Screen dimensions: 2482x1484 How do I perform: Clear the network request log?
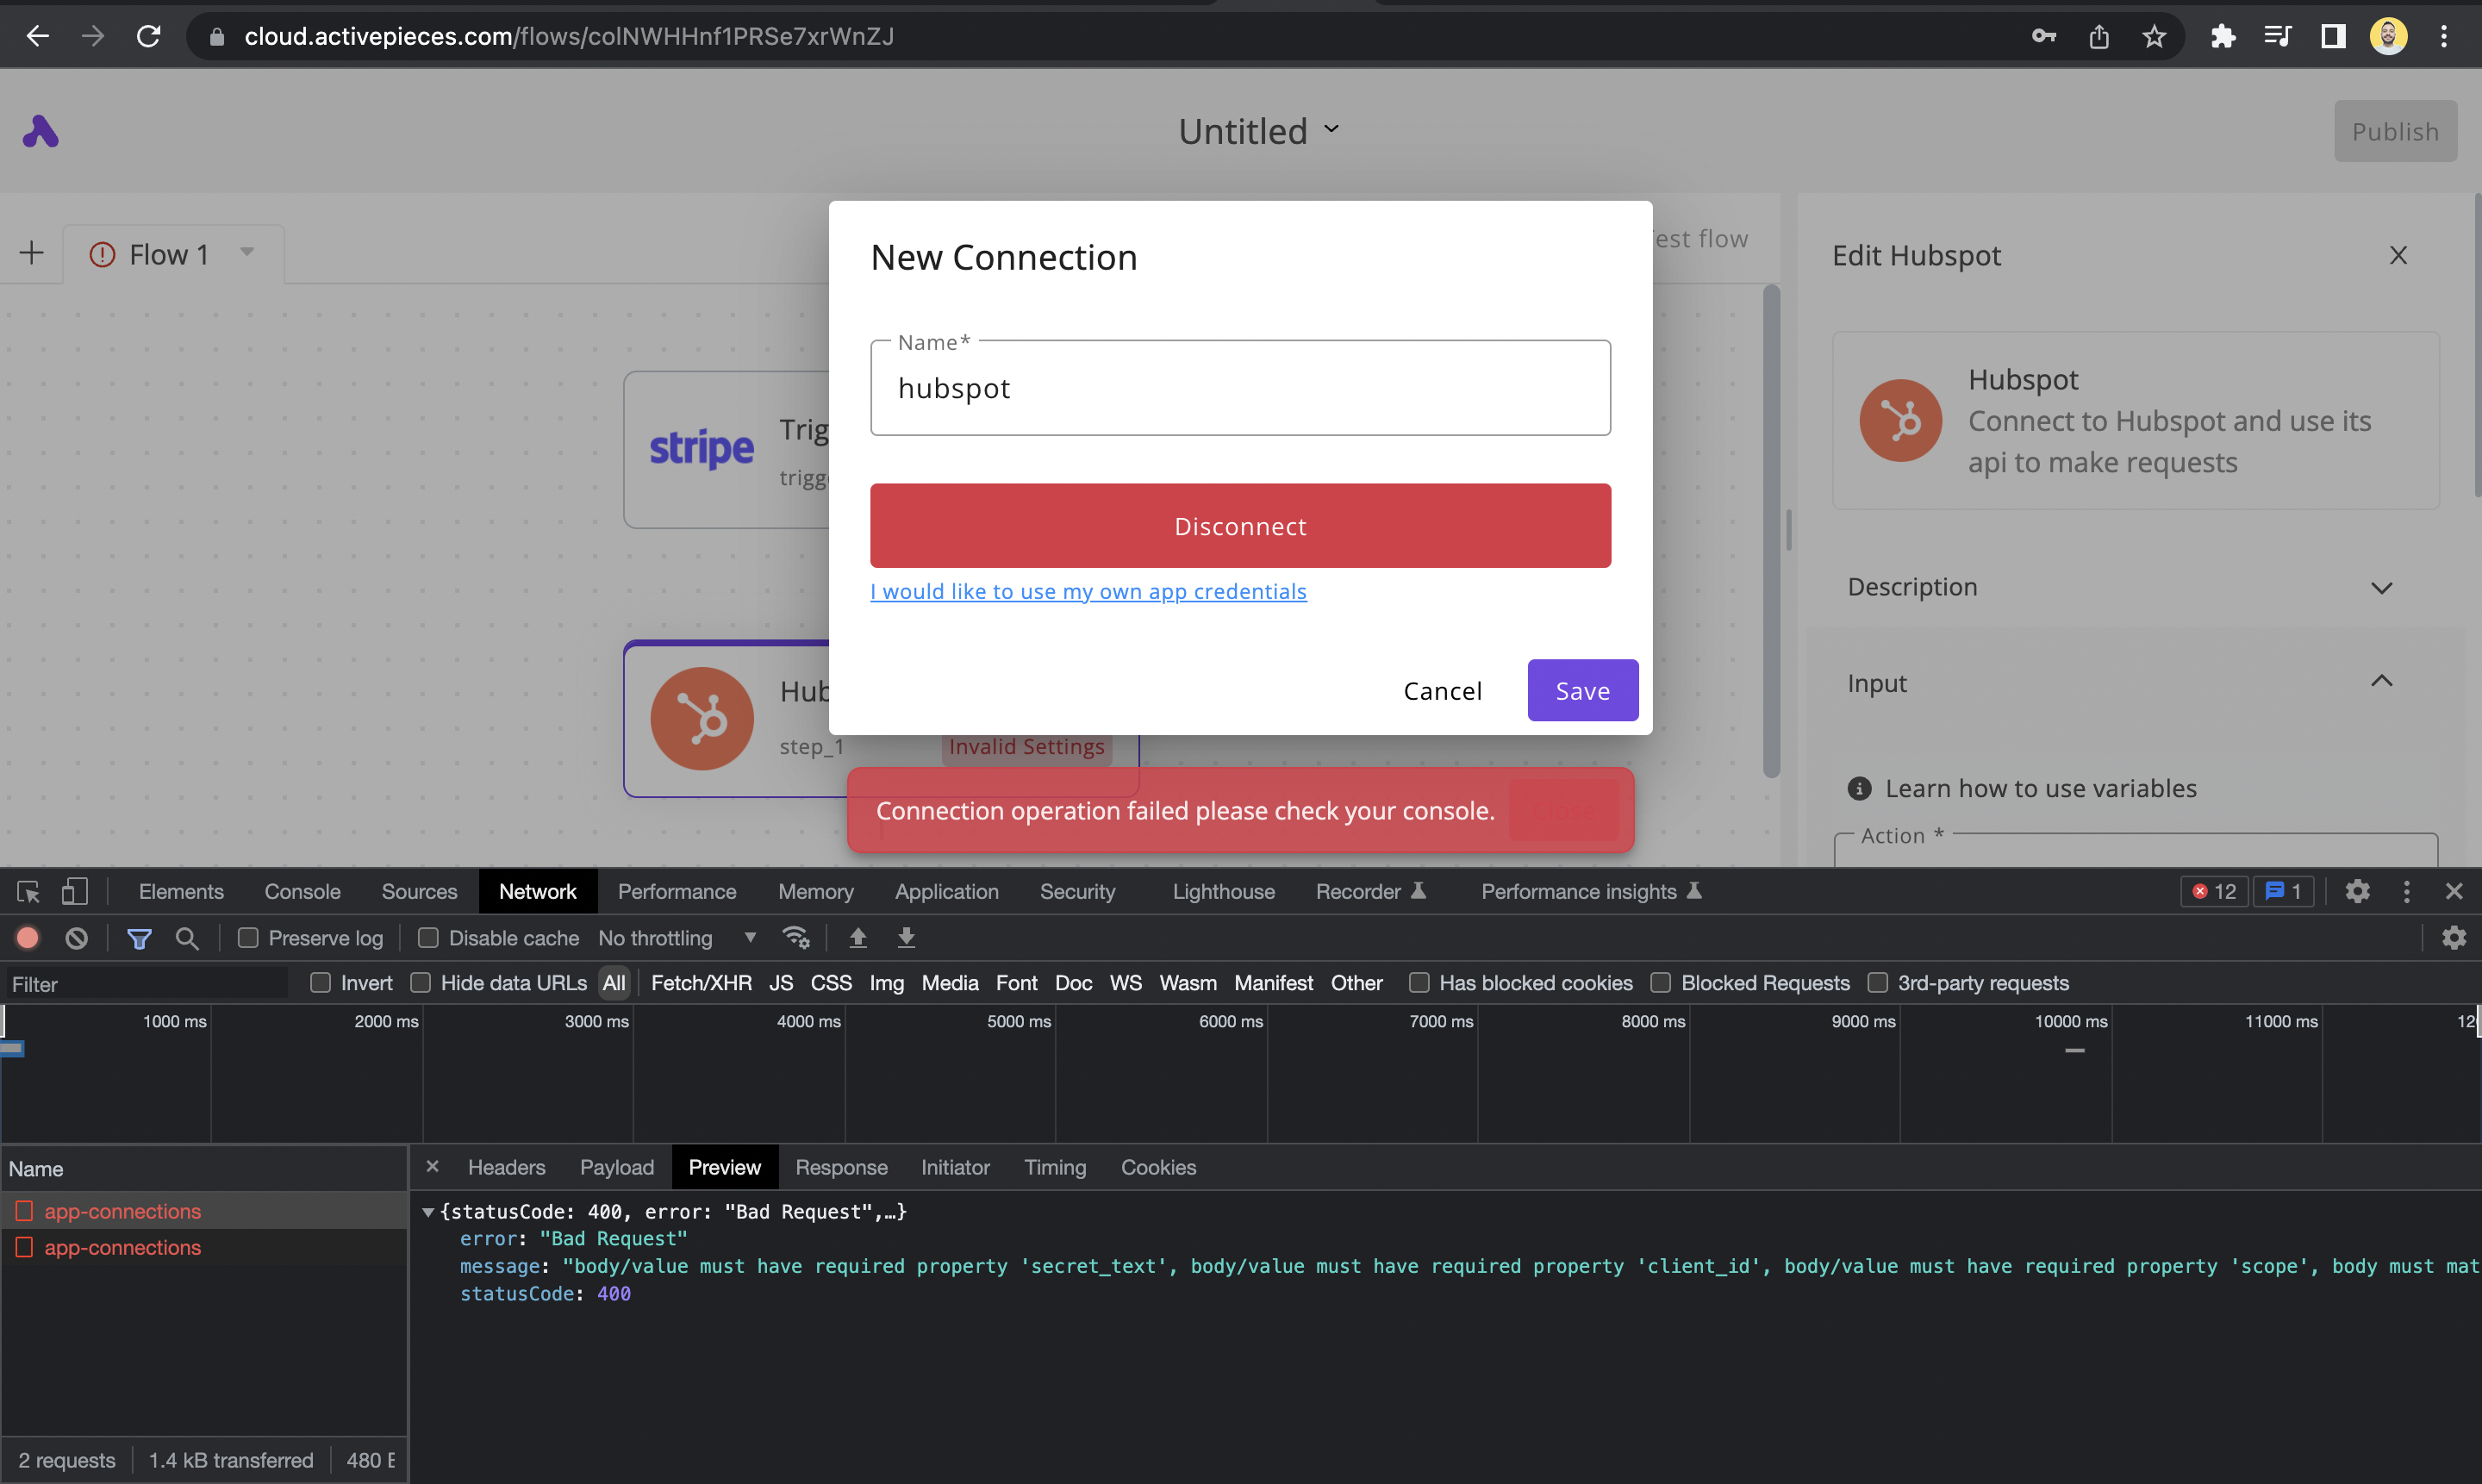(77, 938)
